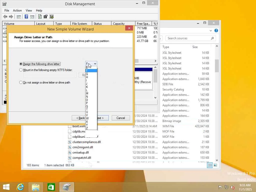Choose drive letter W from the list
This screenshot has width=256, height=192.
(91, 118)
